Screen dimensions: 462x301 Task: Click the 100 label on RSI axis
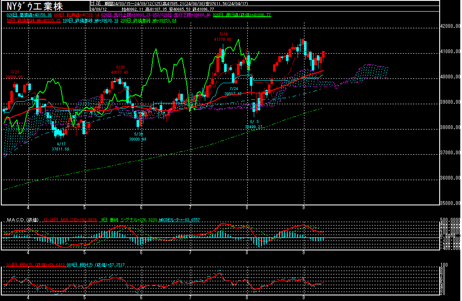point(444,265)
